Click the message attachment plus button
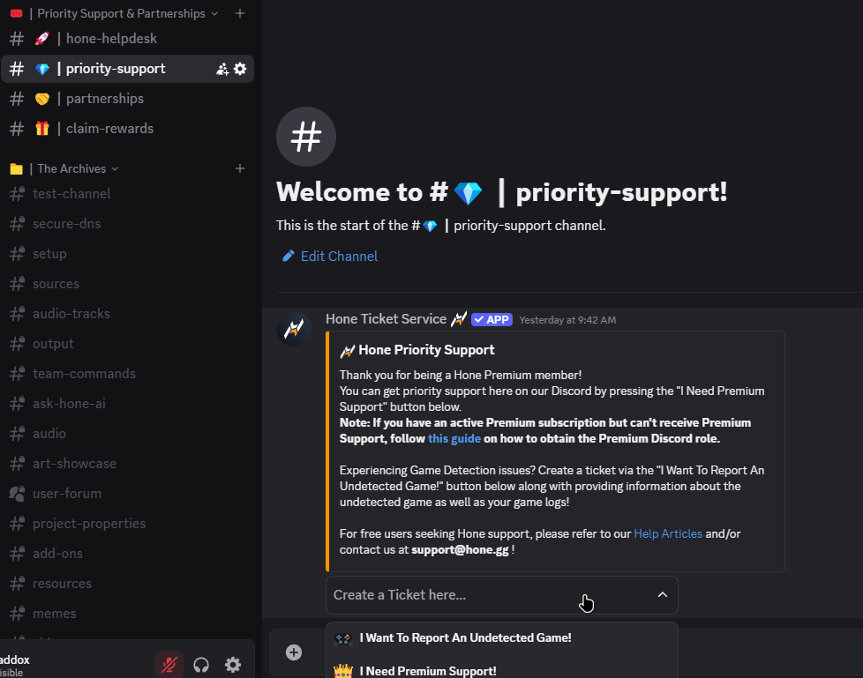This screenshot has width=863, height=678. pos(294,652)
